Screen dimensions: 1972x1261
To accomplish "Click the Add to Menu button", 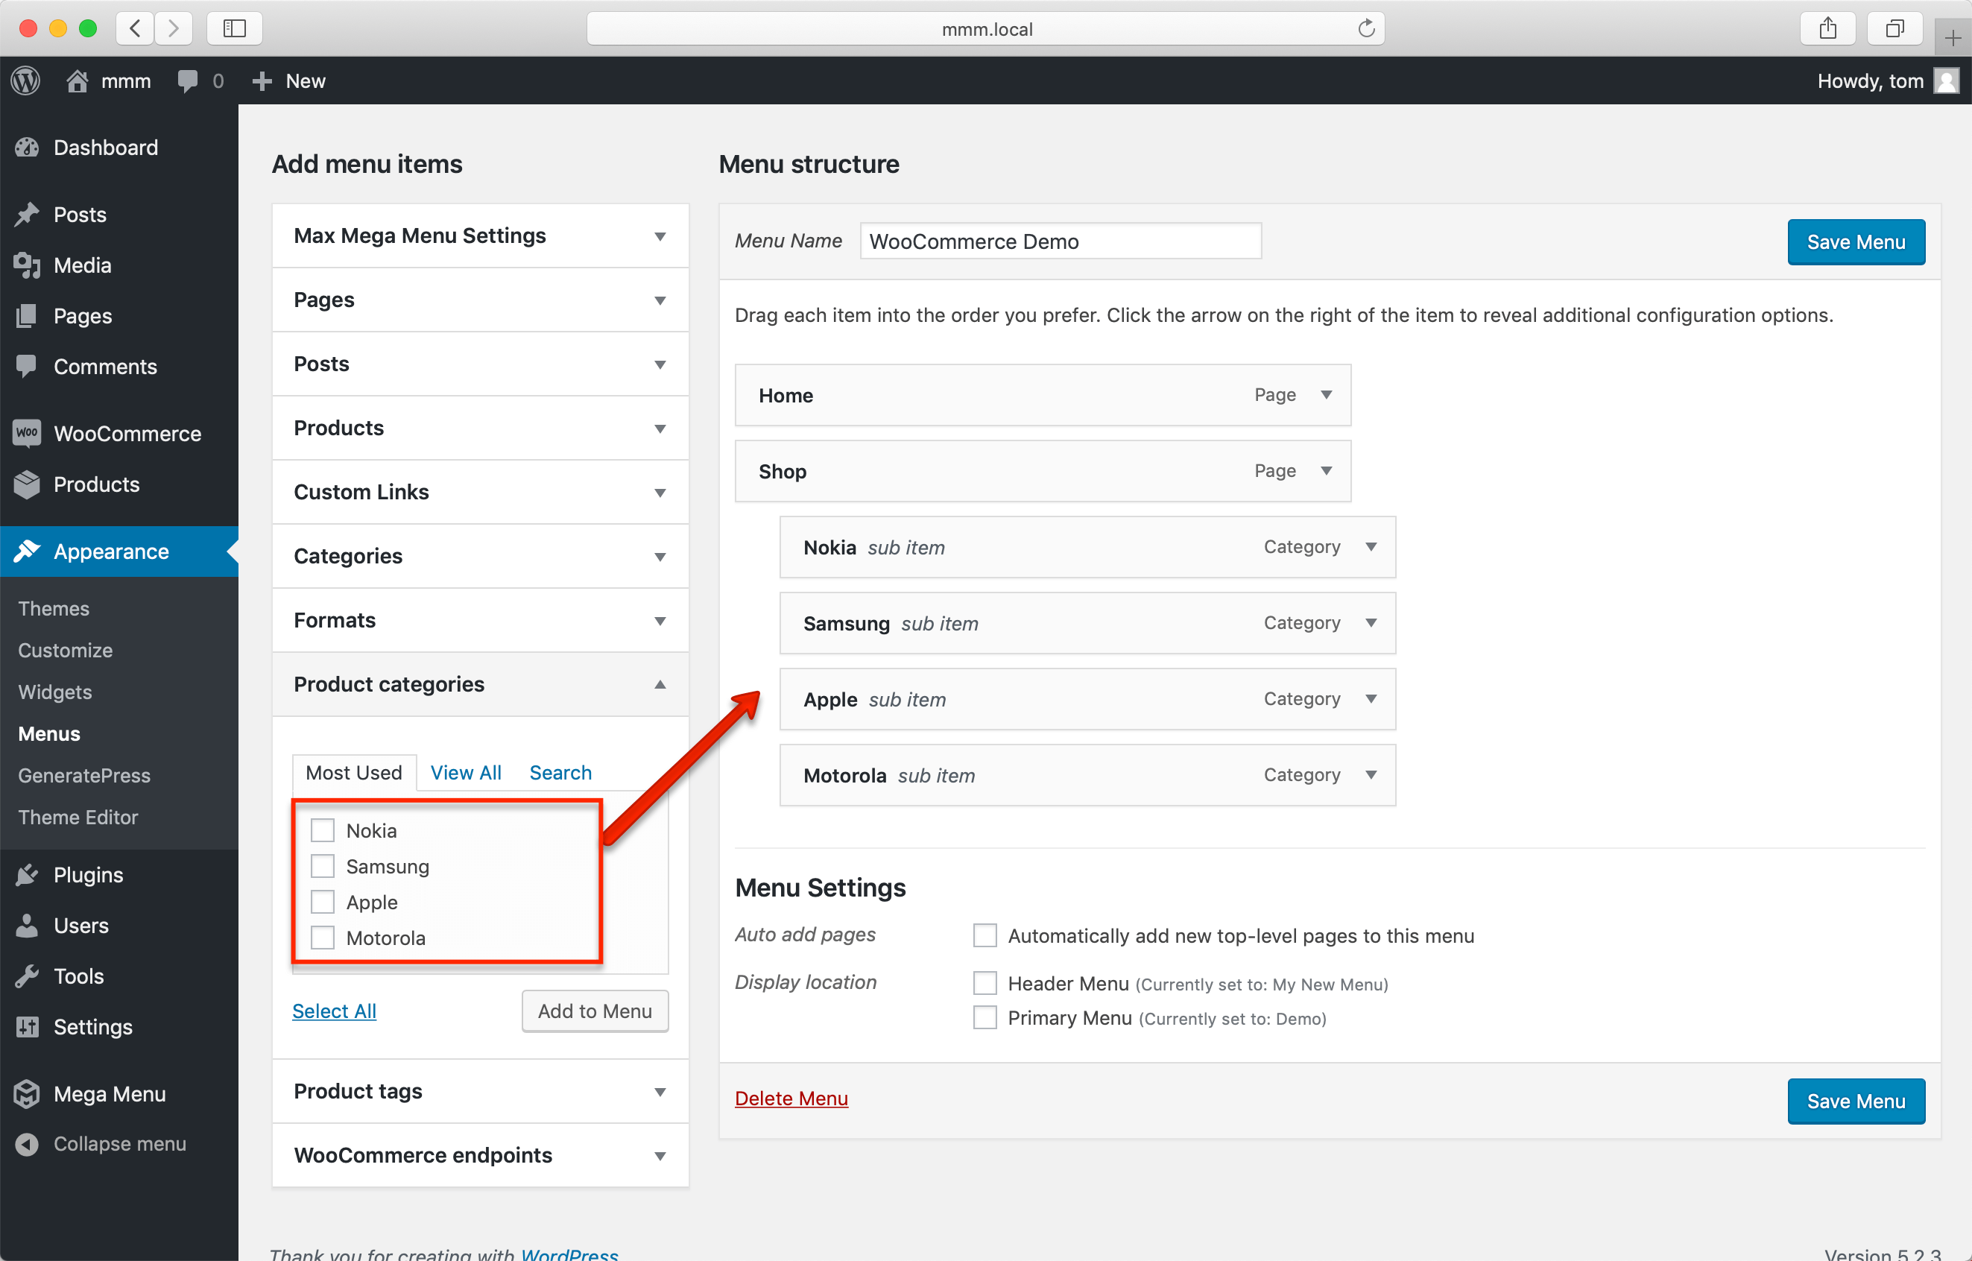I will coord(593,1011).
